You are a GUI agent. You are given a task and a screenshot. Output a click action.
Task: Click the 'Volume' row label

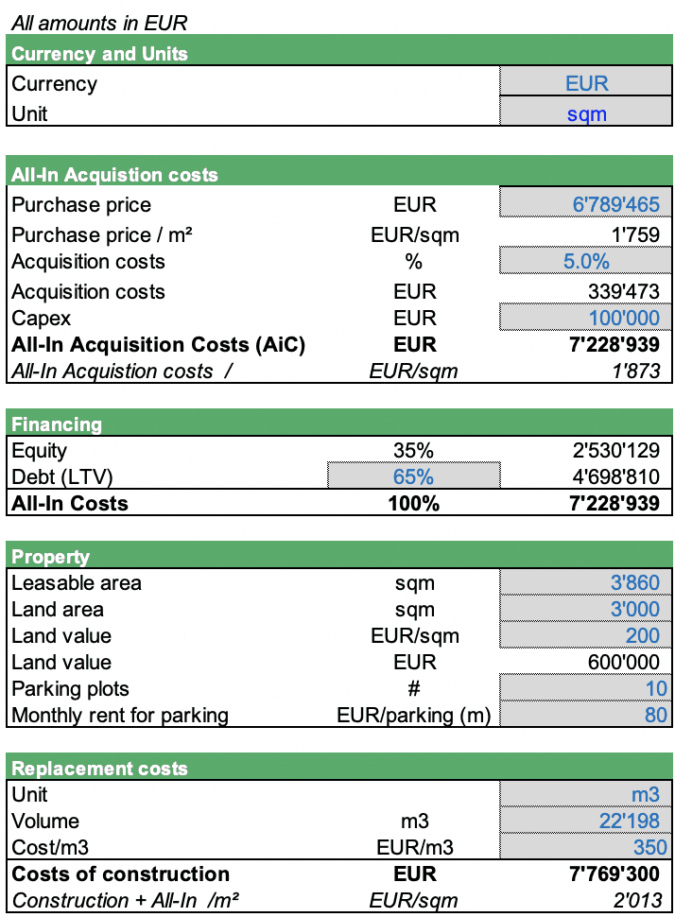(45, 821)
